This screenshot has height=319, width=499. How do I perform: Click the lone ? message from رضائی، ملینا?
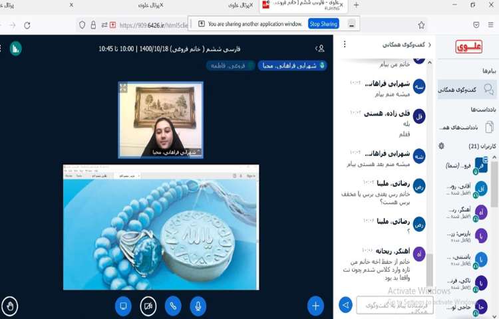pos(409,231)
